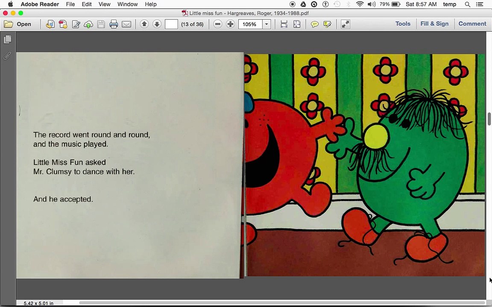Click the 105% zoom value field
The width and height of the screenshot is (492, 307).
pyautogui.click(x=250, y=24)
